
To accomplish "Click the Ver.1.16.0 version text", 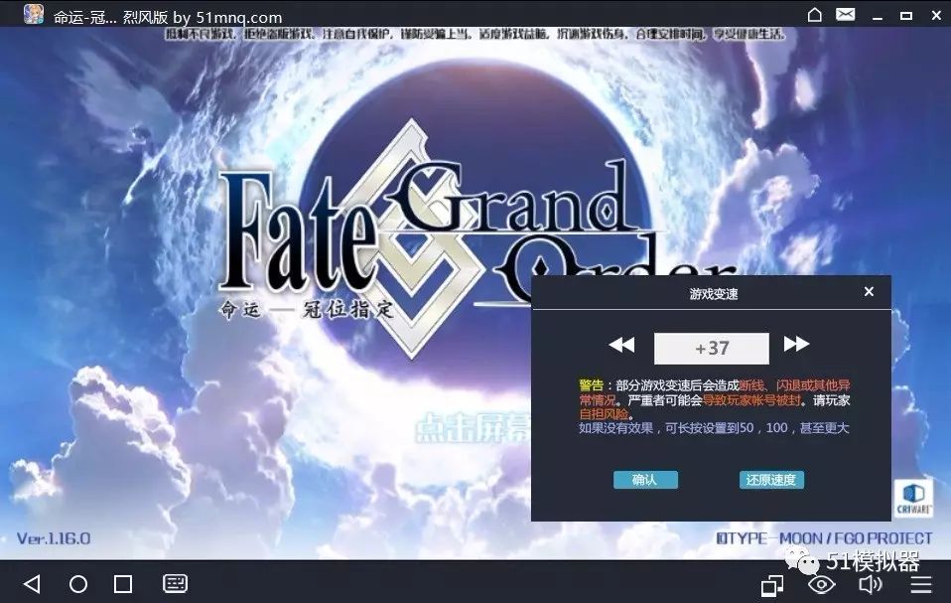I will pyautogui.click(x=54, y=538).
